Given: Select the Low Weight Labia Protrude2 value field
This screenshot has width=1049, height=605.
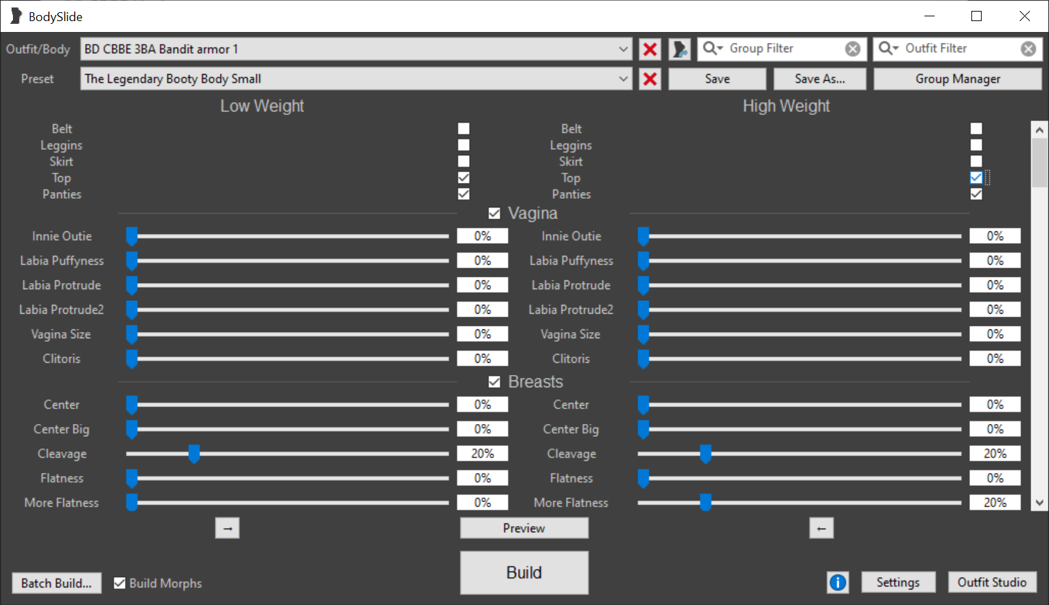Looking at the screenshot, I should (483, 310).
